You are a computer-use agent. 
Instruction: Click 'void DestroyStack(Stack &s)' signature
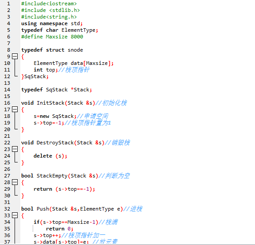coord(63,143)
